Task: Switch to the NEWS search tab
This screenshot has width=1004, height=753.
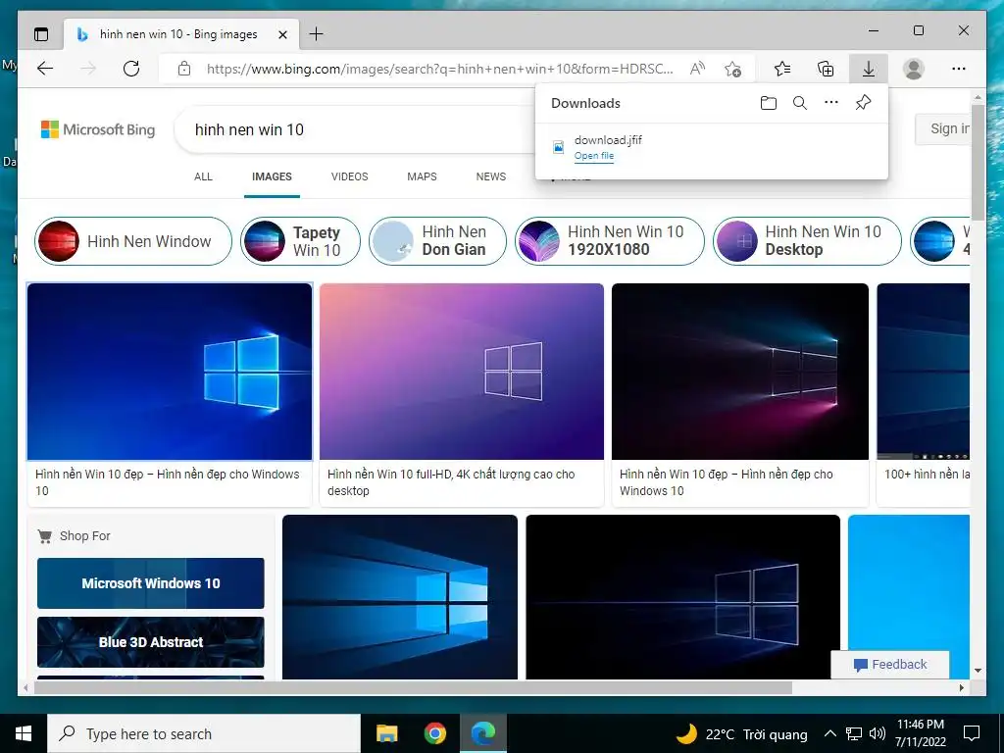Action: coord(491,176)
